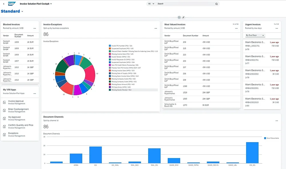Image resolution: width=286 pixels, height=169 pixels.
Task: Open the Urgent Invoices card header
Action: tap(262, 26)
